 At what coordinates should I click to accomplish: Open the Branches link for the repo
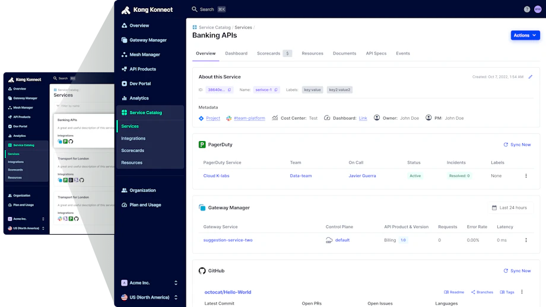482,292
